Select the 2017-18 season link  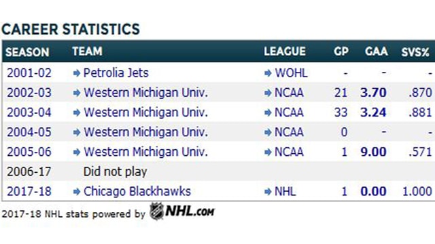(29, 191)
